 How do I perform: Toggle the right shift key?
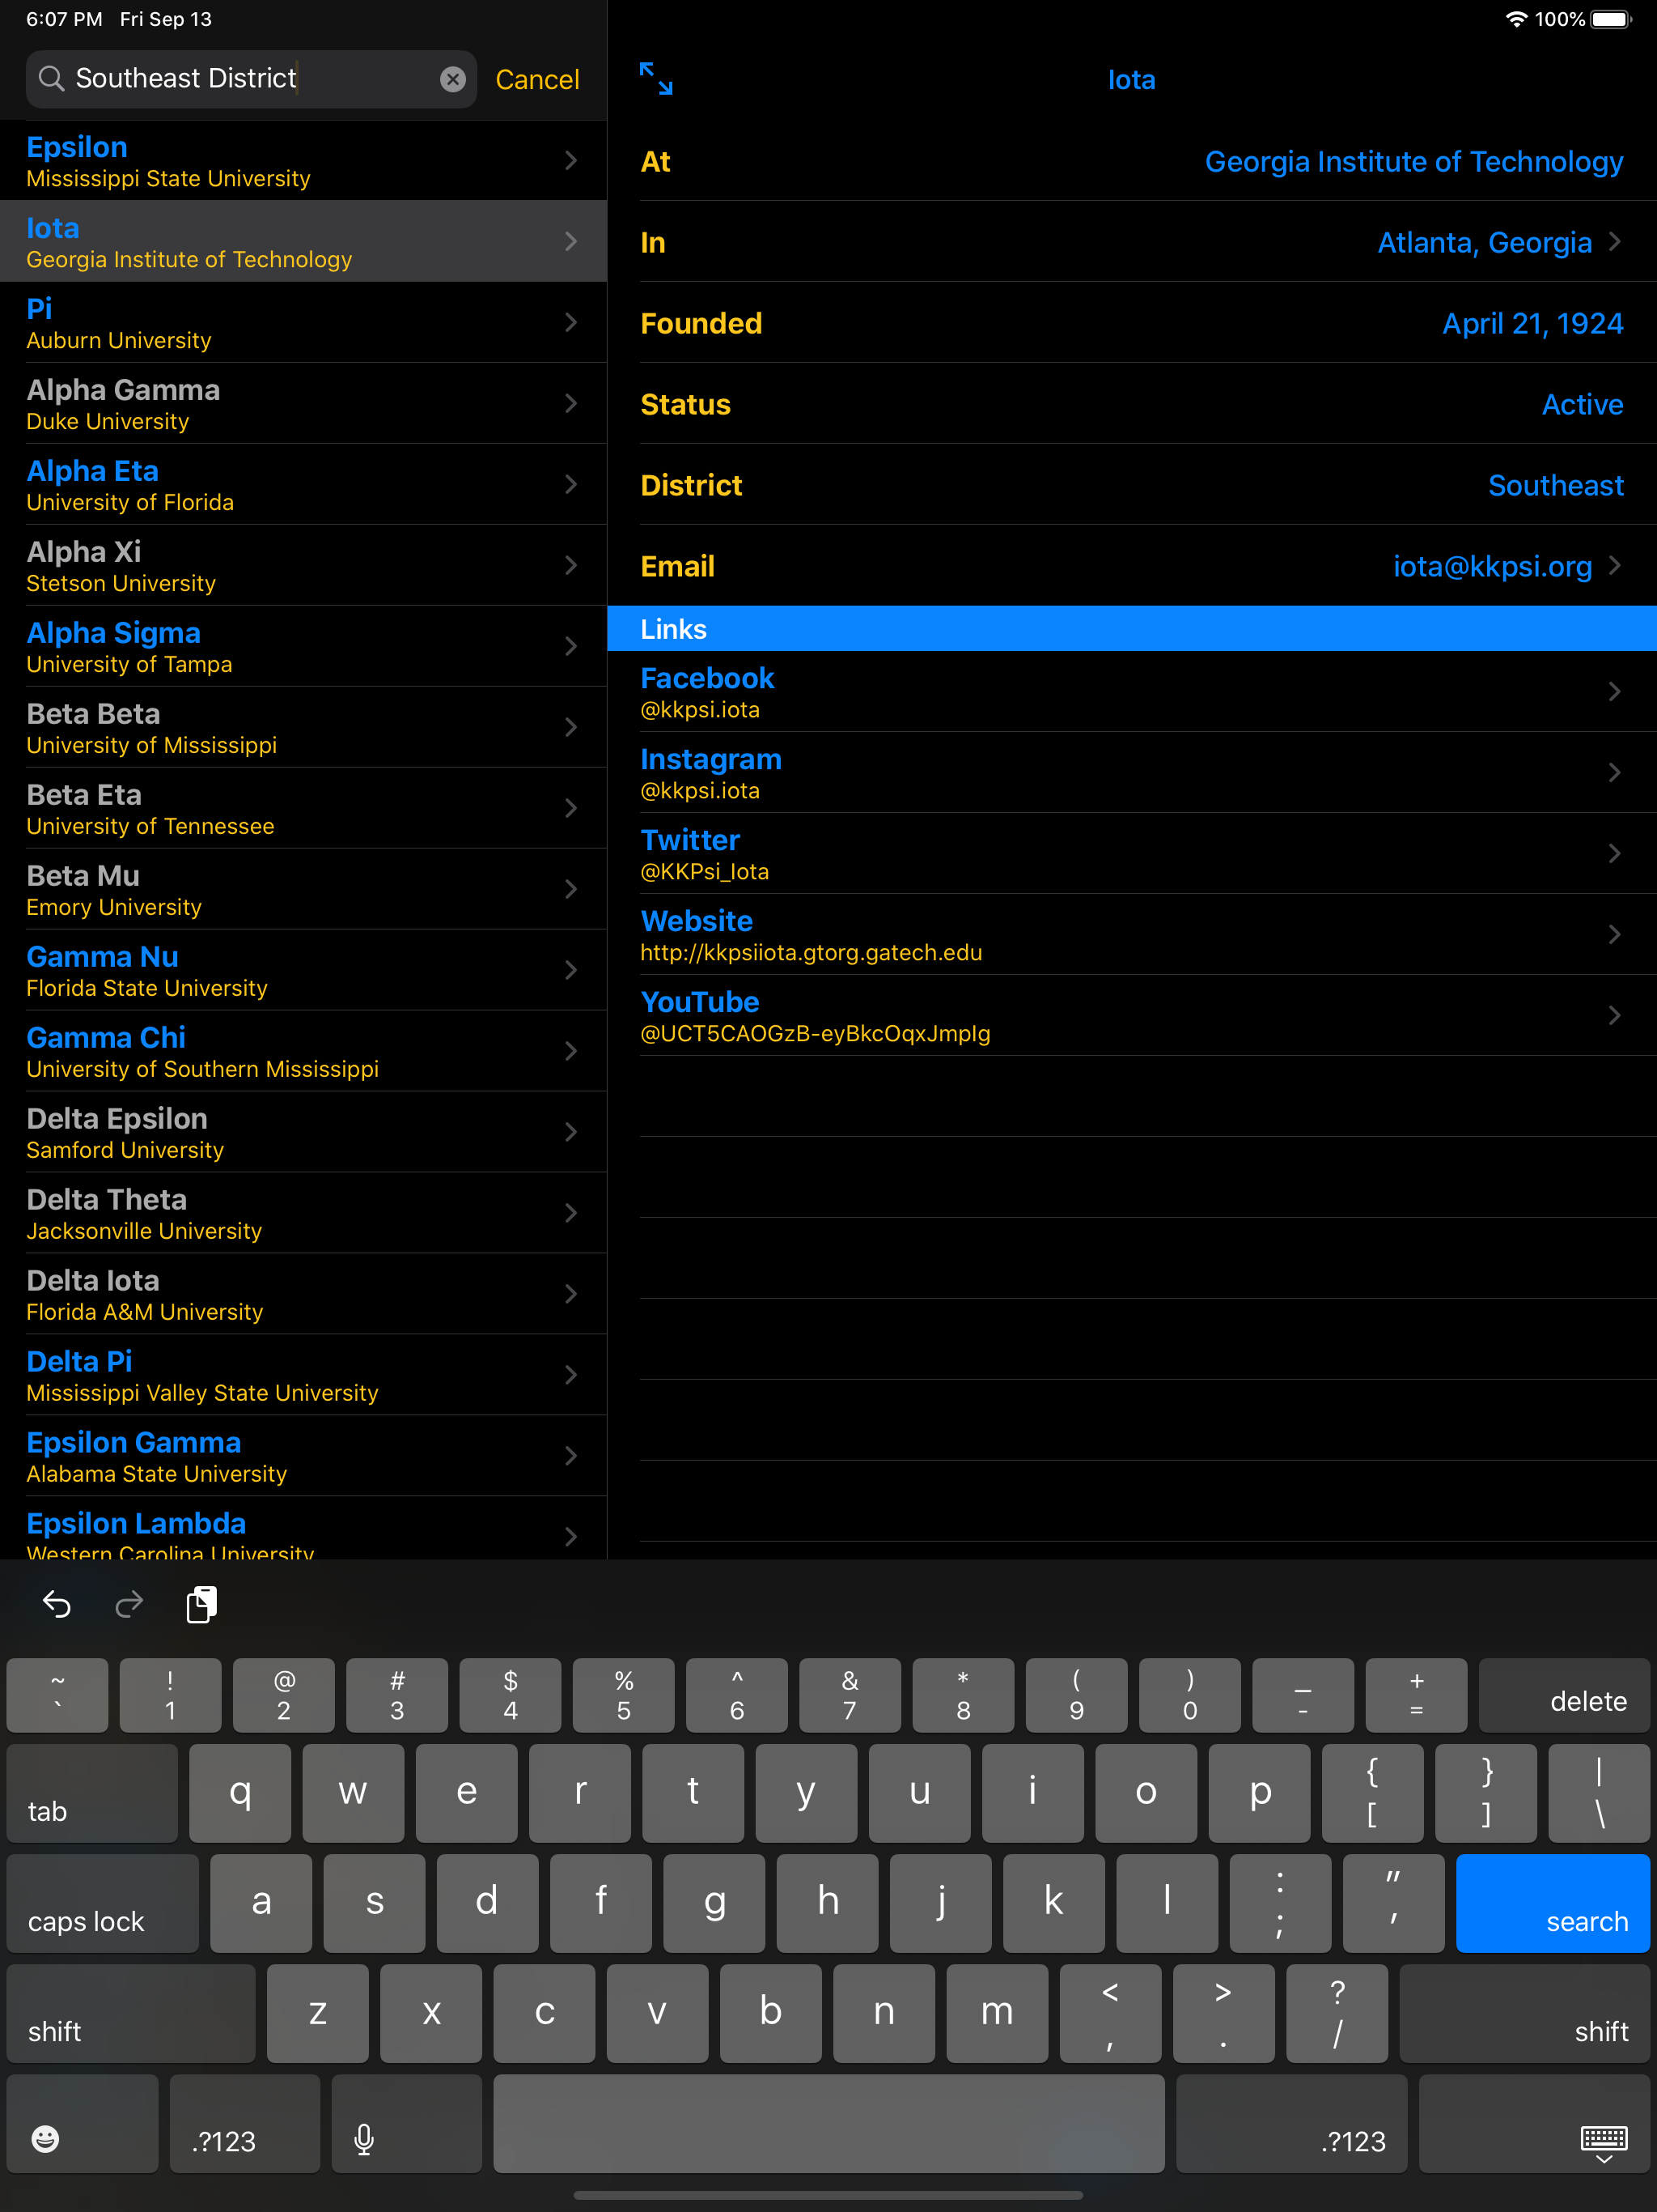(1524, 2013)
